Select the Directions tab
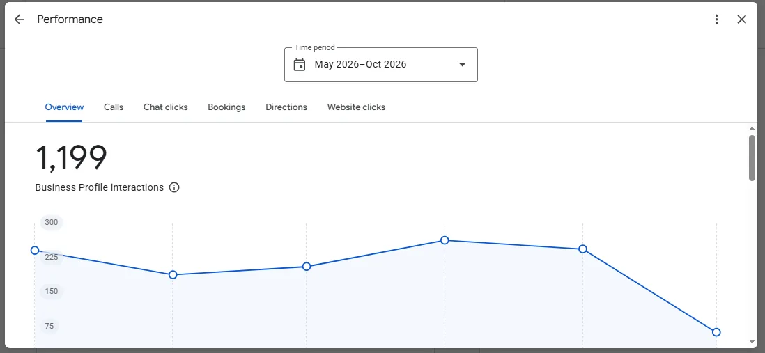Viewport: 765px width, 353px height. (286, 107)
